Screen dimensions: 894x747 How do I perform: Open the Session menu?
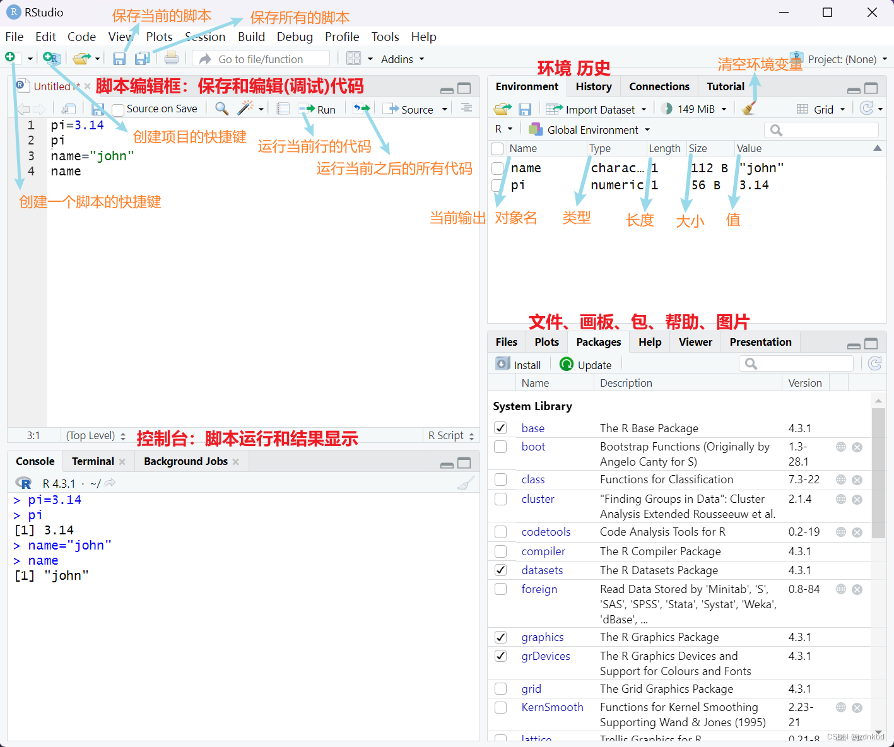205,37
